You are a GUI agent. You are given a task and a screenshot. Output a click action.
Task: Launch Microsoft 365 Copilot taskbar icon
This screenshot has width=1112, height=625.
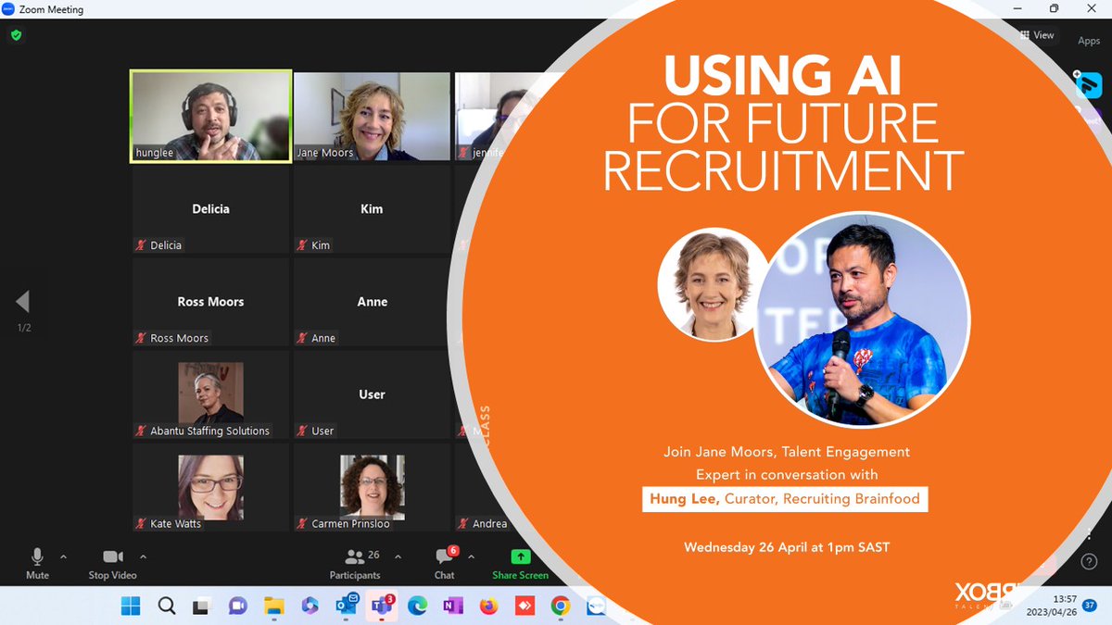(x=310, y=606)
